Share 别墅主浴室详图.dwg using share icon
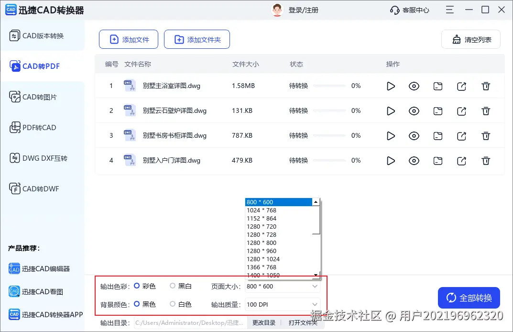513x332 pixels. coord(462,86)
